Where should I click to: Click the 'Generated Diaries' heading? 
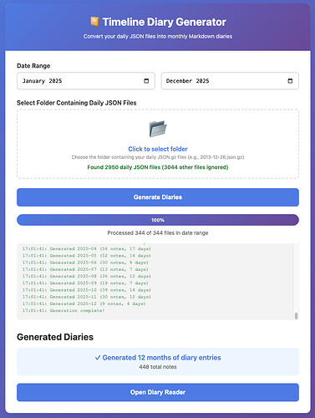[x=55, y=337]
